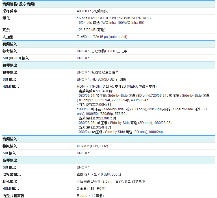This screenshot has width=217, height=198.
Task: Select the 内置式扬声器 row label
Action: (x=13, y=195)
